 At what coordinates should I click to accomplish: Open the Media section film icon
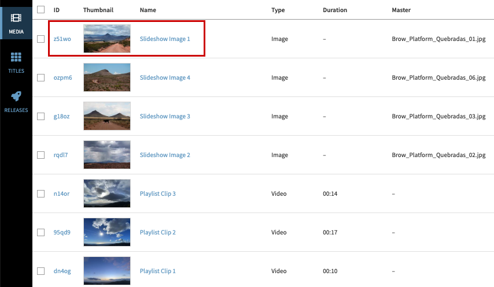[16, 18]
